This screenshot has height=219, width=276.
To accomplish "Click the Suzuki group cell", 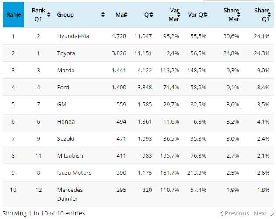I will tap(66, 138).
